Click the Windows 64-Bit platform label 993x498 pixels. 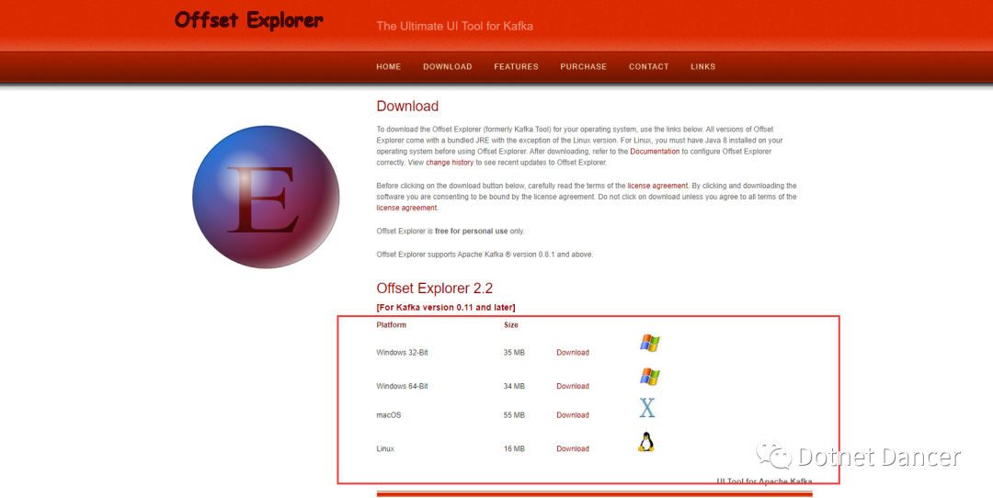402,386
